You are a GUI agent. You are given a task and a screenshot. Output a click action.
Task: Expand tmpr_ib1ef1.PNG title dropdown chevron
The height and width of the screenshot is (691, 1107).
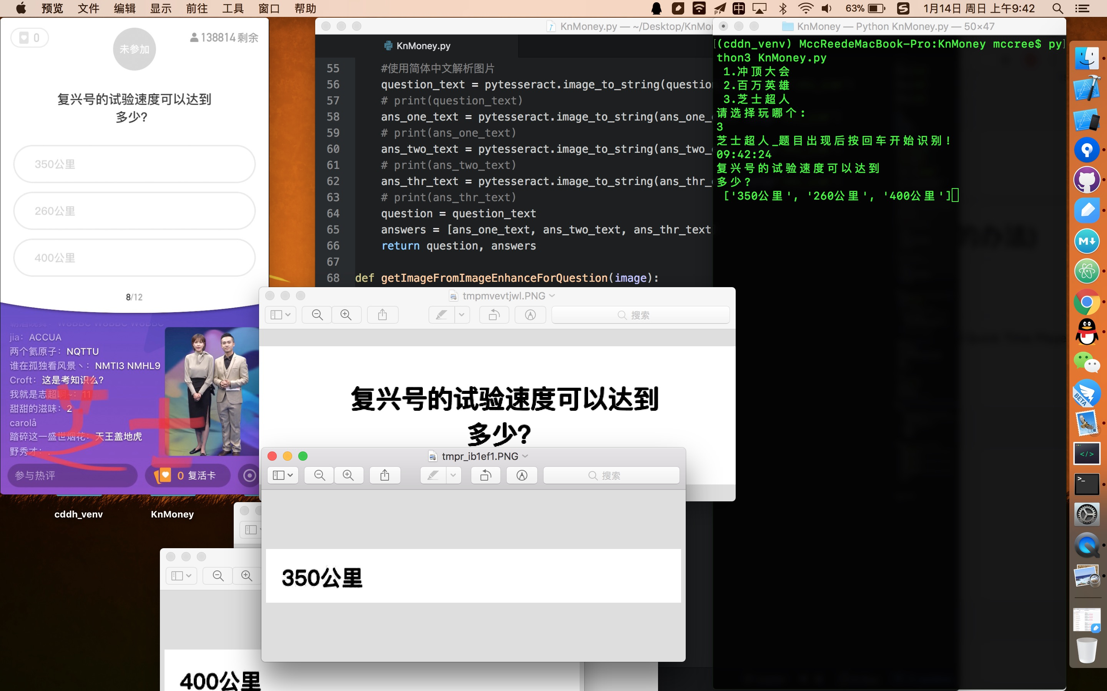pyautogui.click(x=525, y=456)
